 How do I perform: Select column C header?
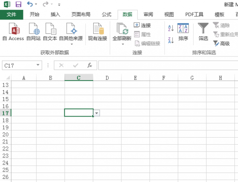(79, 77)
